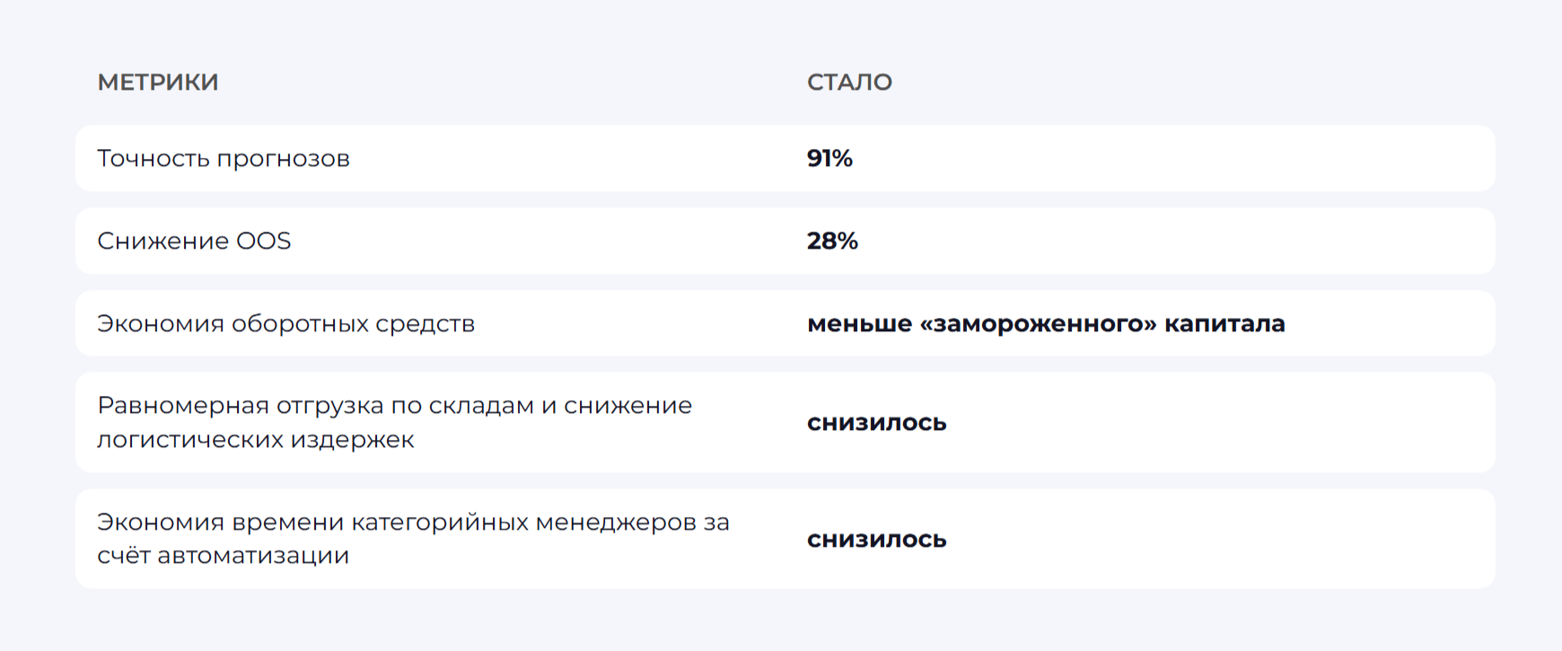The image size is (1562, 651).
Task: Click the меньше «замороженного» капитала value
Action: pyautogui.click(x=1046, y=323)
